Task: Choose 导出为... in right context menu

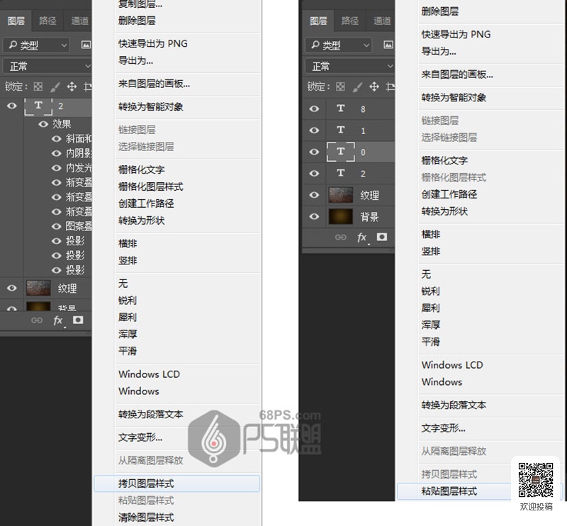Action: coord(439,51)
